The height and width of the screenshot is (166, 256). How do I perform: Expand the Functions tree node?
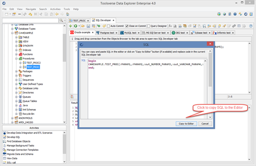(16, 54)
